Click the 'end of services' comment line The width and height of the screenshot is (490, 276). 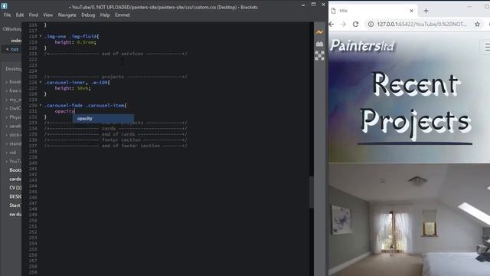pos(116,54)
